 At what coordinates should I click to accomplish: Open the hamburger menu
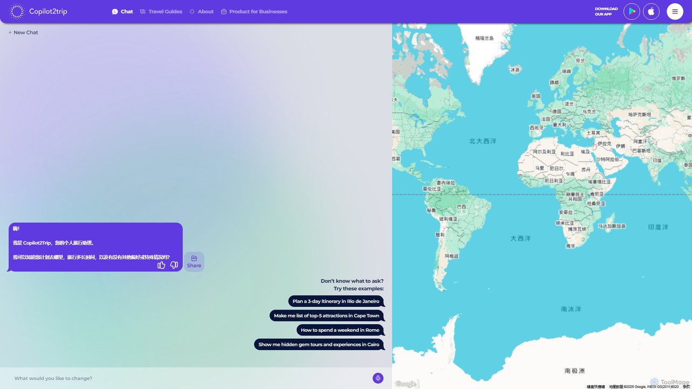coord(675,11)
